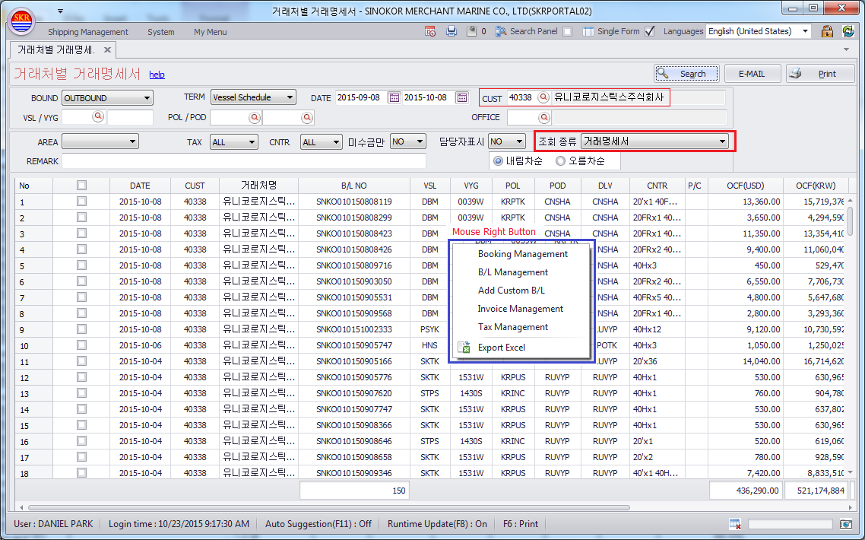
Task: Click into the REMARK text field
Action: pyautogui.click(x=243, y=161)
